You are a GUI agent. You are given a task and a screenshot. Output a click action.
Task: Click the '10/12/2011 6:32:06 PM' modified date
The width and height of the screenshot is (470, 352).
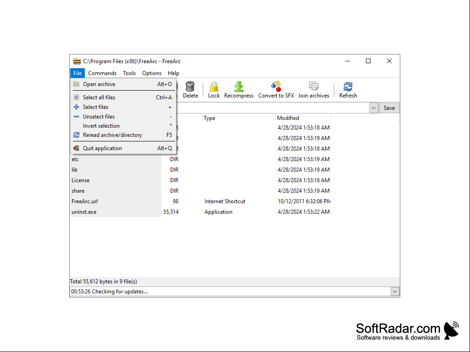[x=304, y=201]
